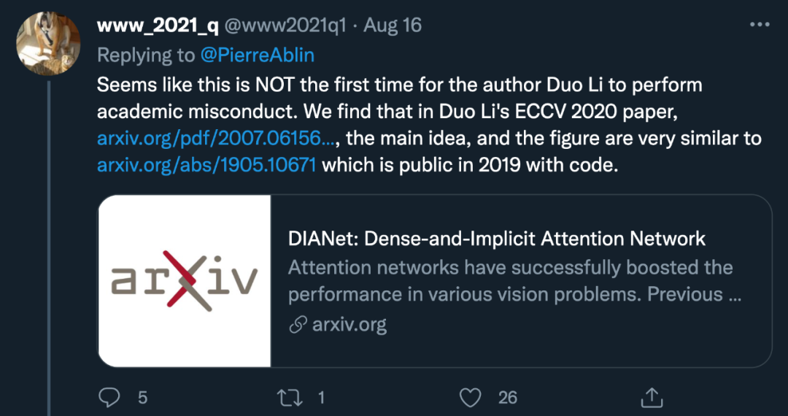The image size is (788, 416).
Task: Click the retweet count of 1
Action: 320,398
